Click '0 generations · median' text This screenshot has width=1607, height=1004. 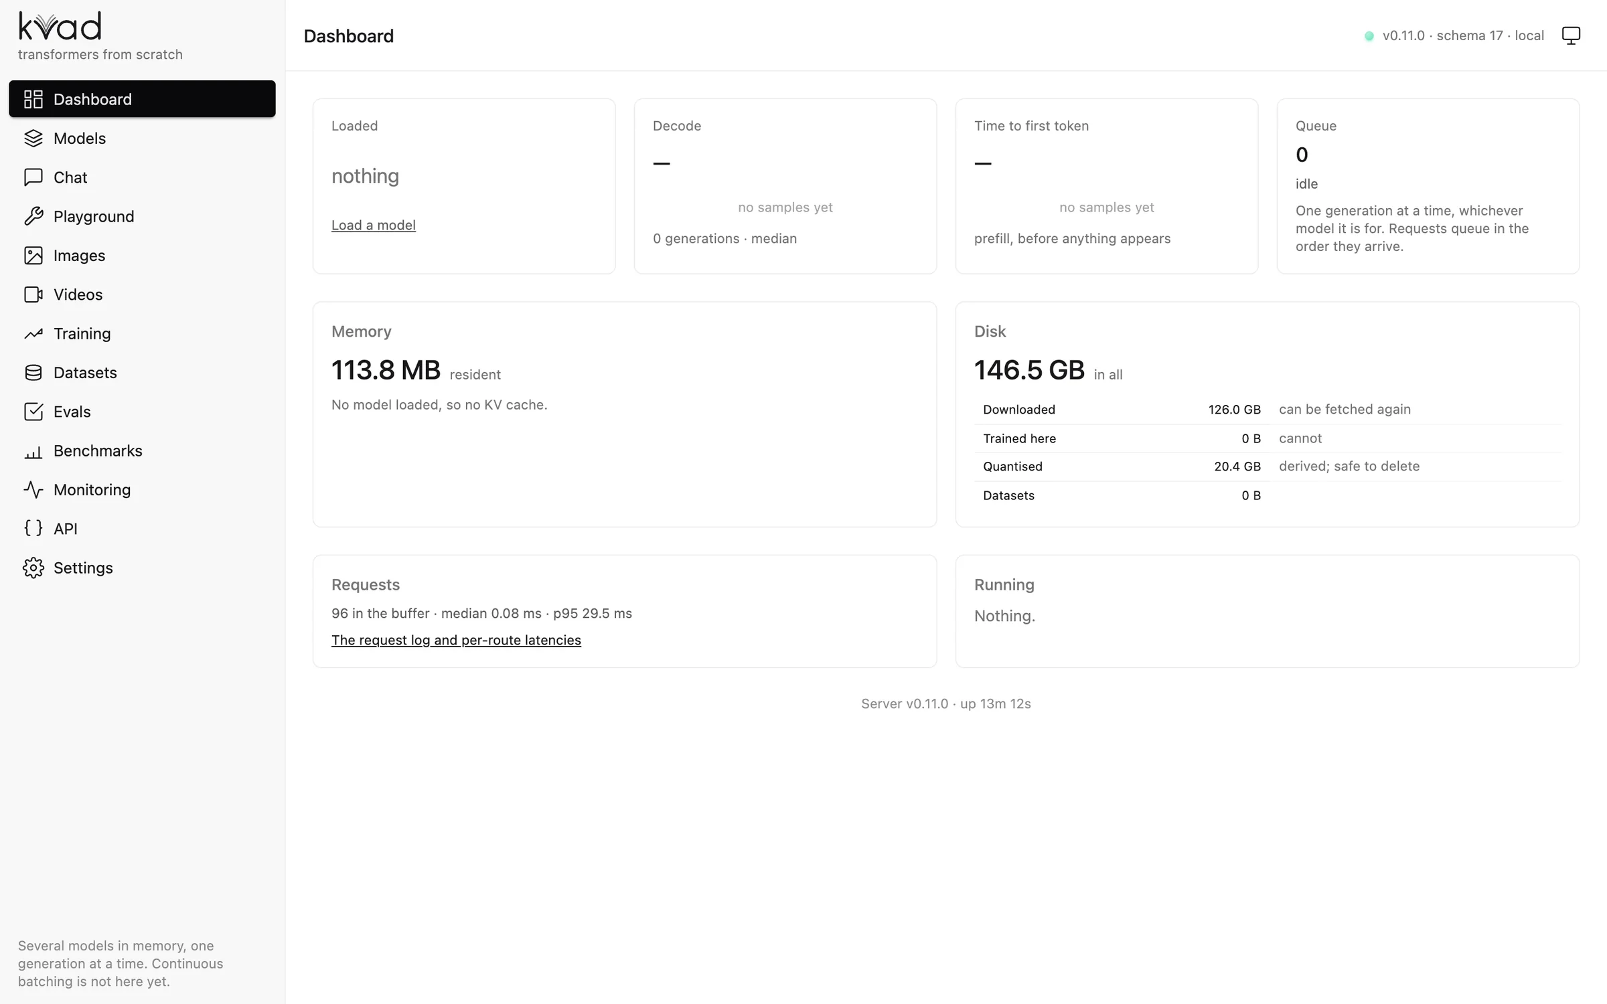724,238
